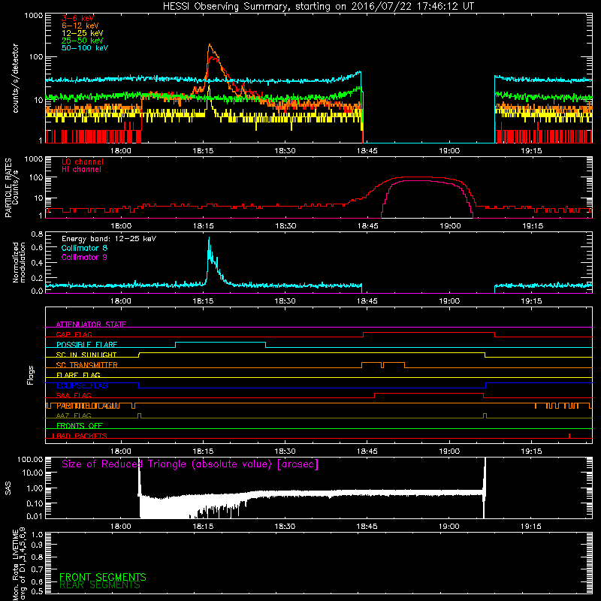Select the REAR SEGMENTS legend label
Viewport: 601px width, 601px height.
tap(100, 585)
